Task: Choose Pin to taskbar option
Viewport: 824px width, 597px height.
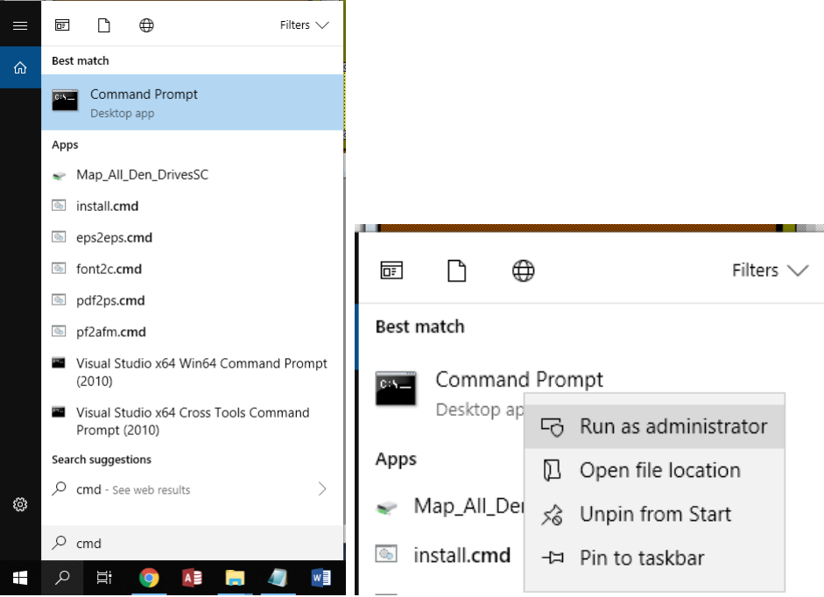Action: point(641,558)
